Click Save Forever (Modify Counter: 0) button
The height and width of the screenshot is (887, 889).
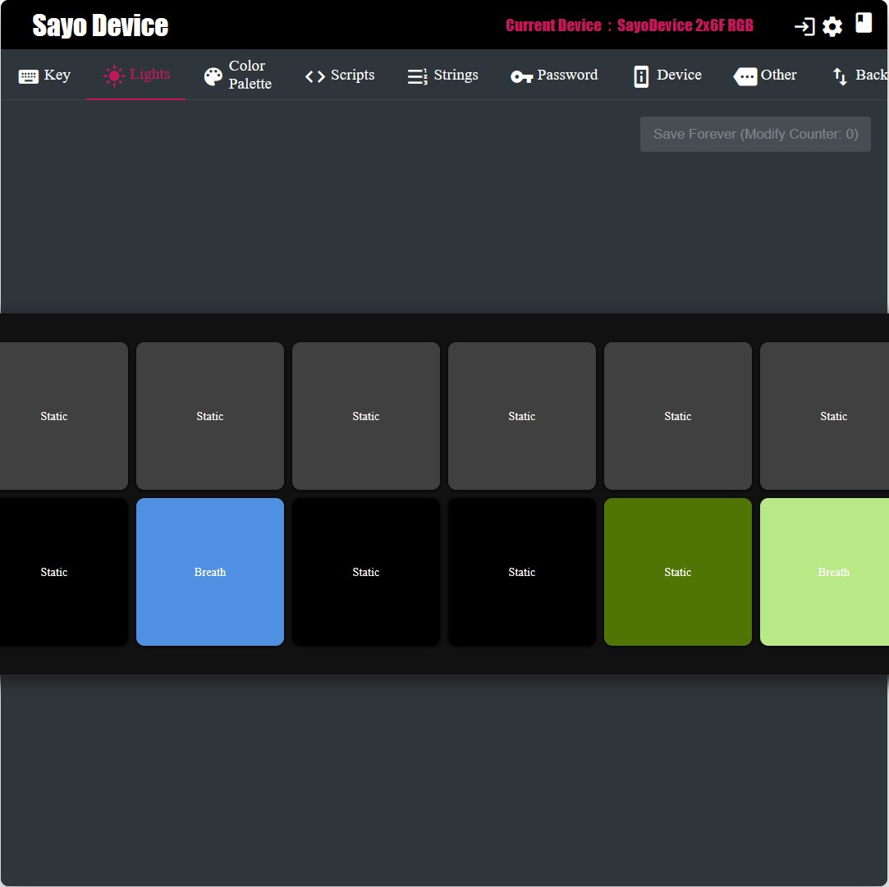[x=755, y=135]
